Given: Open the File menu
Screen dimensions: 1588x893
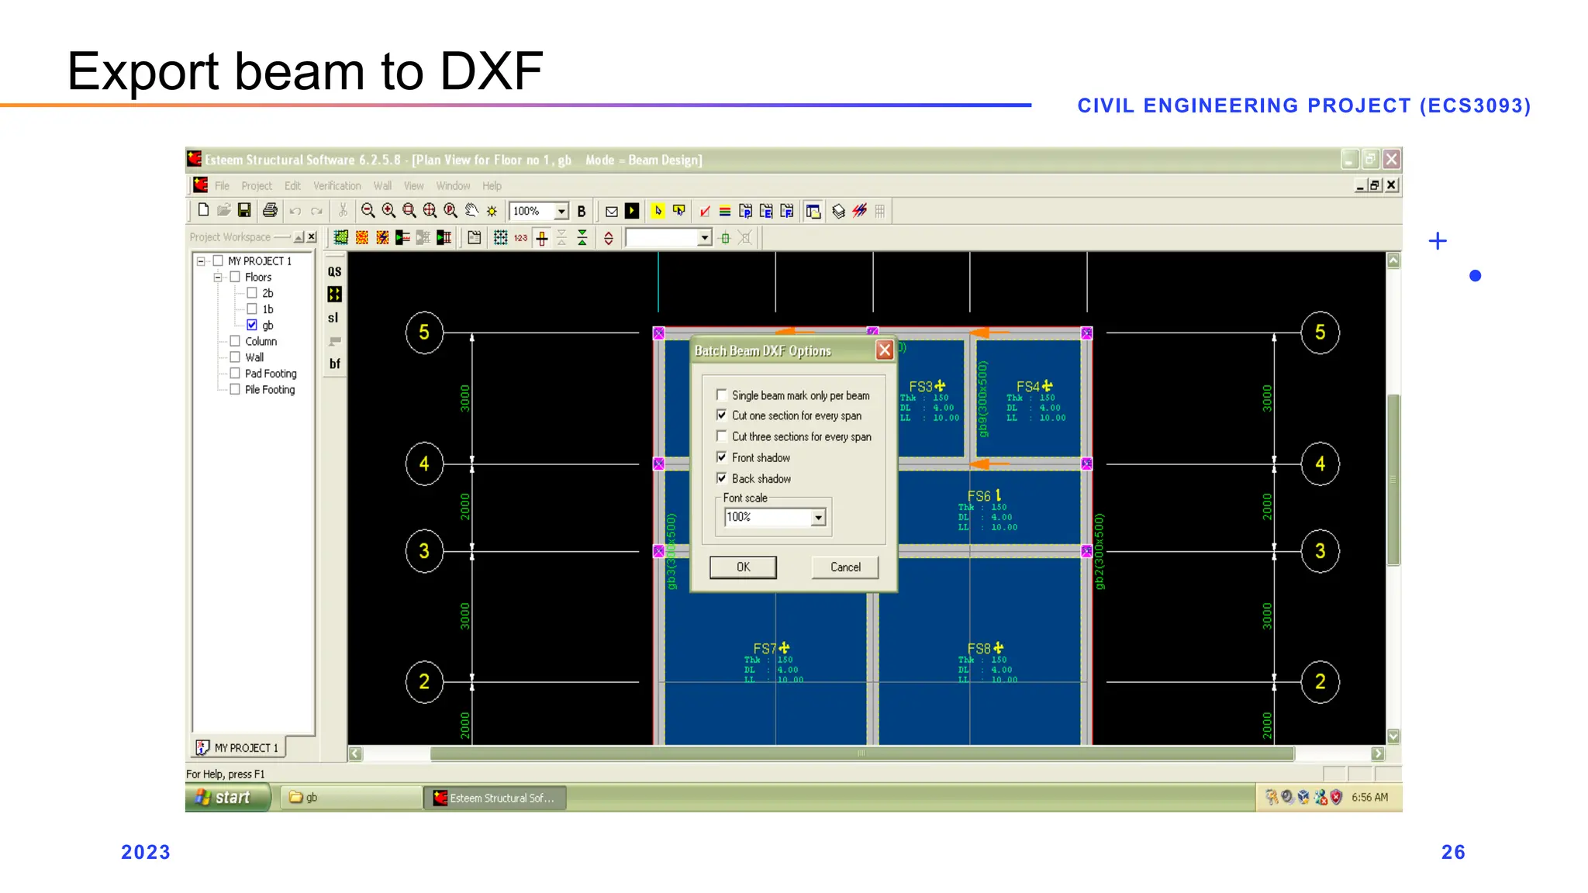Looking at the screenshot, I should pyautogui.click(x=222, y=185).
